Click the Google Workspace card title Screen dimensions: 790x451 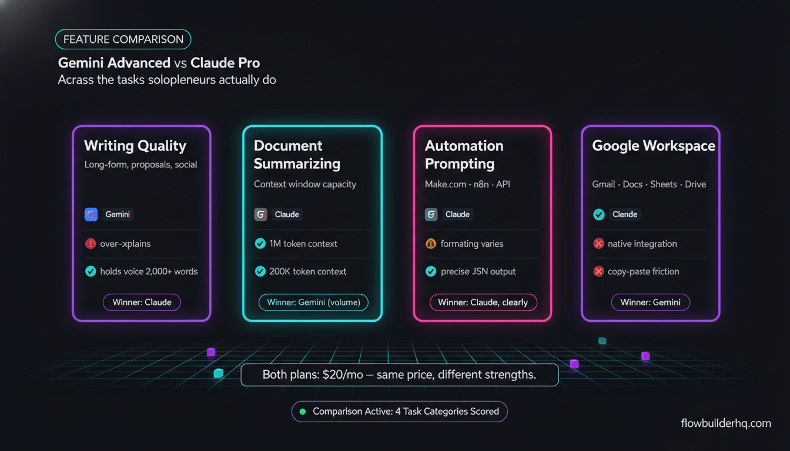[x=654, y=146]
